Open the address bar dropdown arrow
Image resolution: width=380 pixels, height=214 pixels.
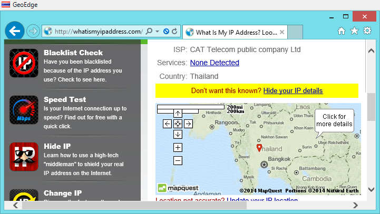coord(157,32)
